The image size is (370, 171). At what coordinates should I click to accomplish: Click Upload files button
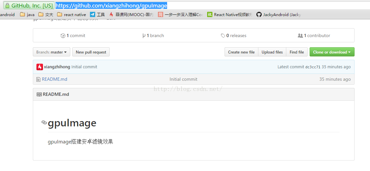(x=272, y=52)
